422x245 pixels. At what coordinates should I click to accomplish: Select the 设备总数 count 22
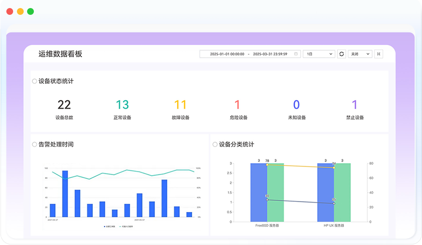click(64, 105)
